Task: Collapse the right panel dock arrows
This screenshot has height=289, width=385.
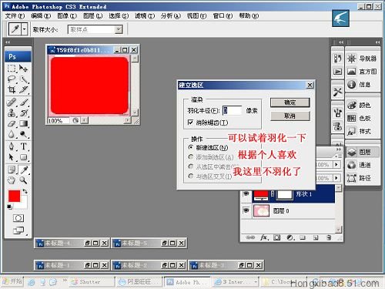Action: click(x=377, y=42)
